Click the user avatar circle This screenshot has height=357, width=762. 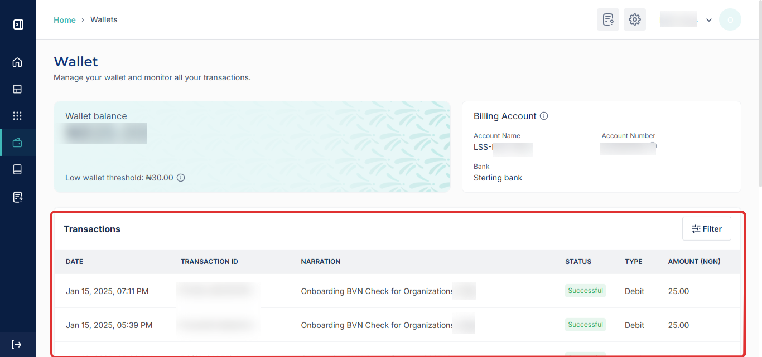730,19
